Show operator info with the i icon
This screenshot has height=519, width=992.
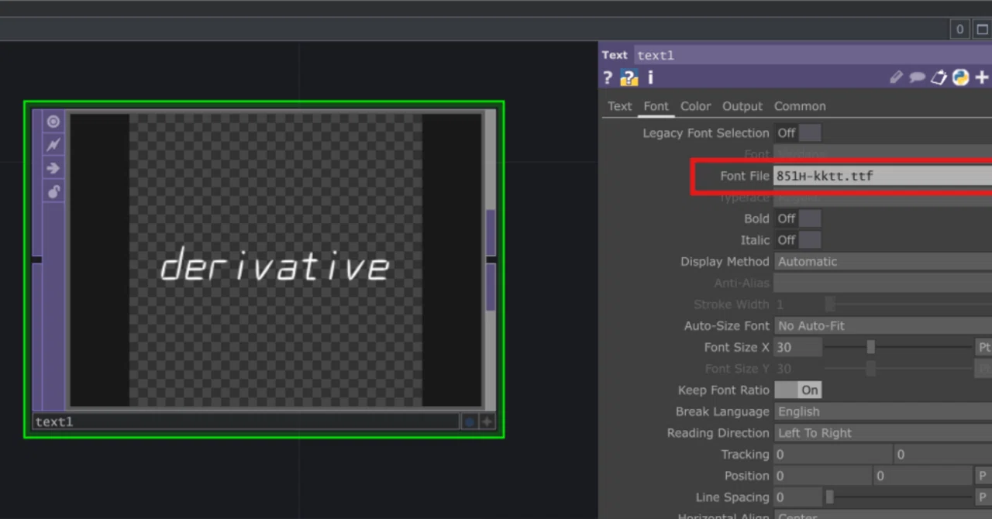[x=650, y=77]
